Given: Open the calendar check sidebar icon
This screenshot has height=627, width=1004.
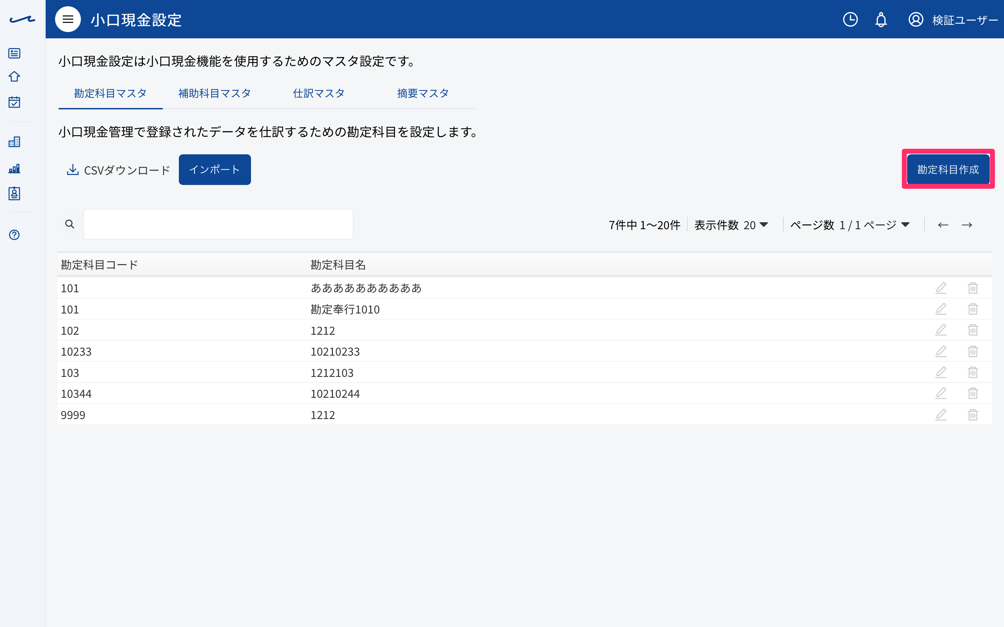Looking at the screenshot, I should click(x=15, y=102).
